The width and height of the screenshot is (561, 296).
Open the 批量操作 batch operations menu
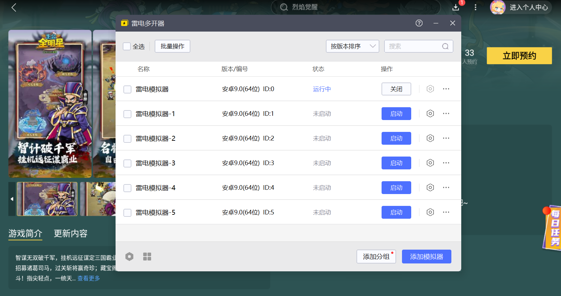click(172, 46)
